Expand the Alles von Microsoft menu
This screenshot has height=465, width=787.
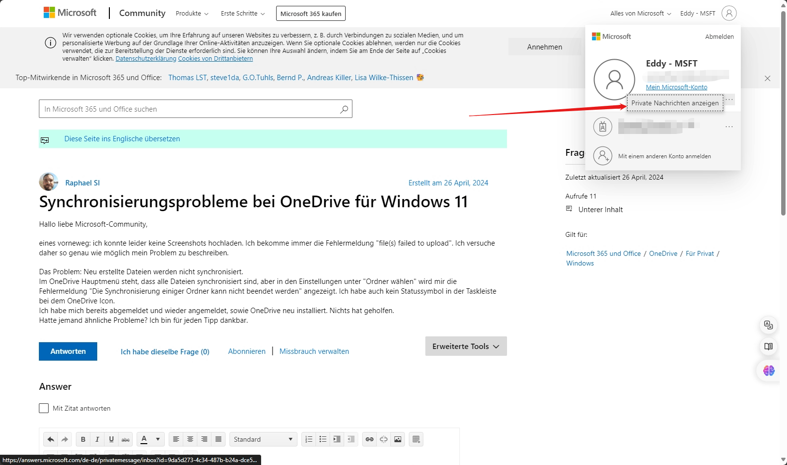coord(641,14)
